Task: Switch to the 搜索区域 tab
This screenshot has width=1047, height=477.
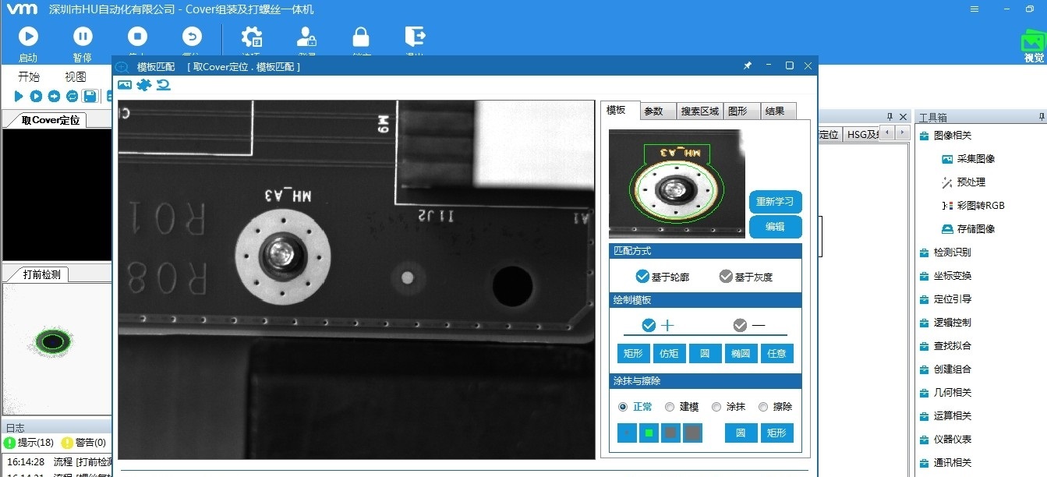Action: coord(699,111)
